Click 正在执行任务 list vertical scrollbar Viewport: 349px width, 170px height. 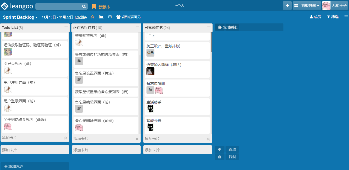[140, 94]
